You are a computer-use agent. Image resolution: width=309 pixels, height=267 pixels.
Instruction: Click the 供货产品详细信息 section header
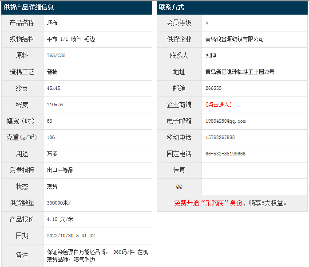point(29,7)
